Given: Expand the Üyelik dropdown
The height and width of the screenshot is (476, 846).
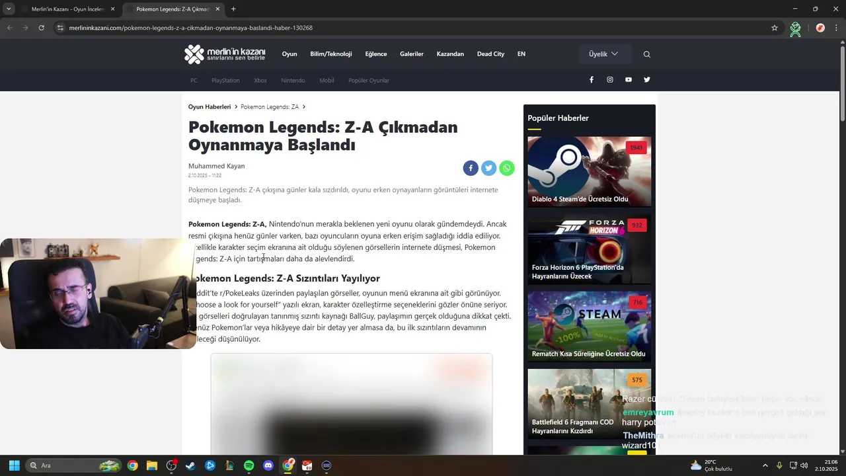Looking at the screenshot, I should (604, 54).
